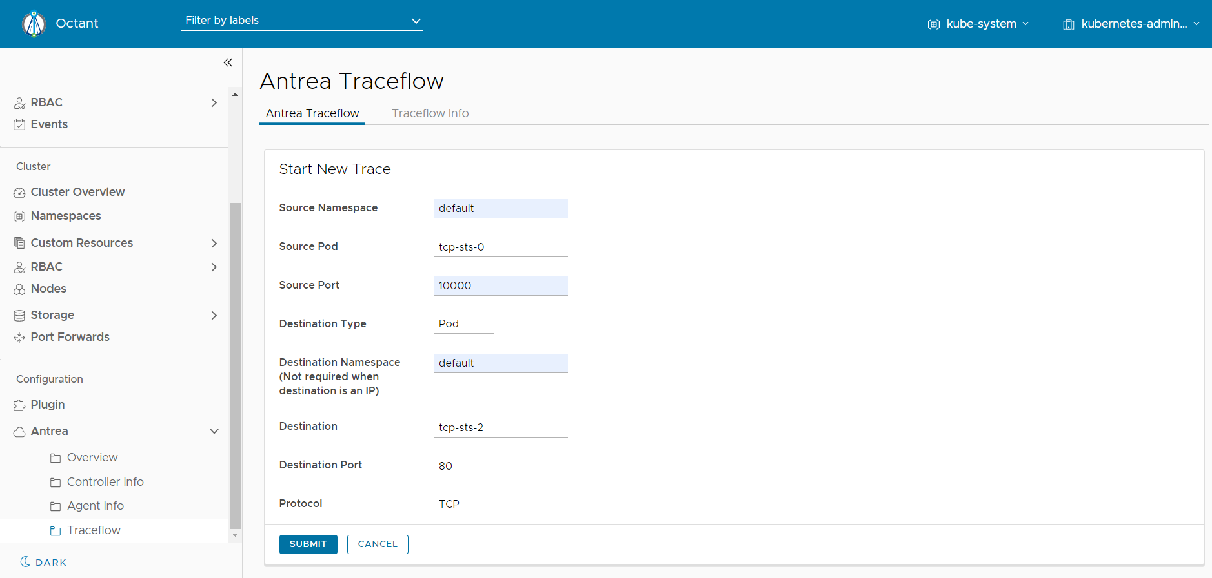1212x578 pixels.
Task: Go to Cluster Overview
Action: pos(77,192)
